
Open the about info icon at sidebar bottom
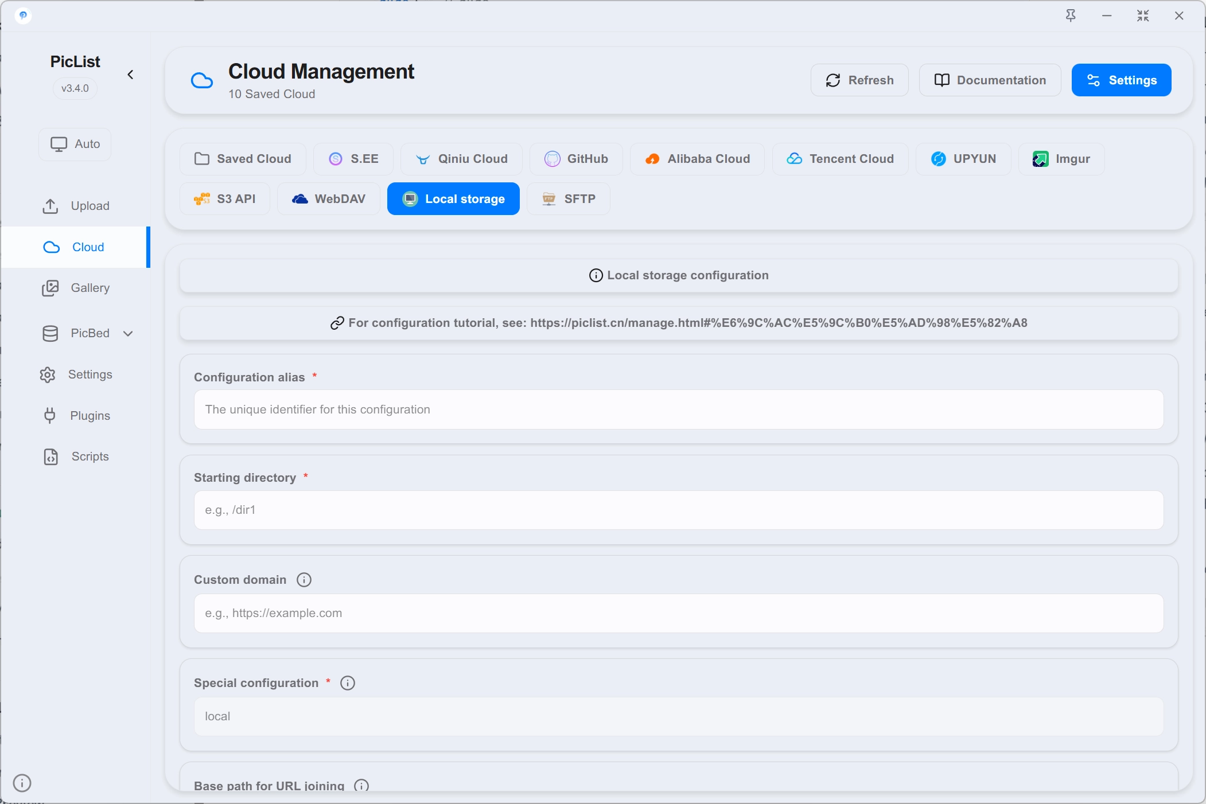(x=22, y=783)
